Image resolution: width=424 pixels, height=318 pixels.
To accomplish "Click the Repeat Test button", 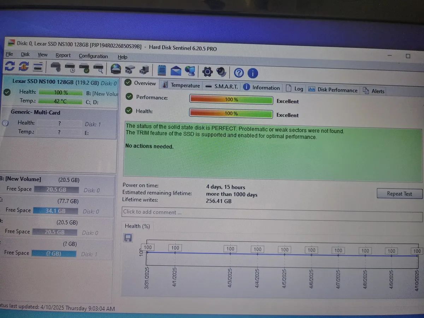I will pos(399,194).
